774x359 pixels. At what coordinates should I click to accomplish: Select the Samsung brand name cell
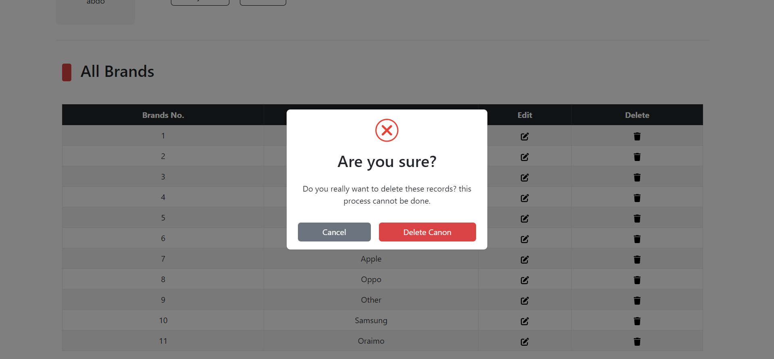coord(371,320)
